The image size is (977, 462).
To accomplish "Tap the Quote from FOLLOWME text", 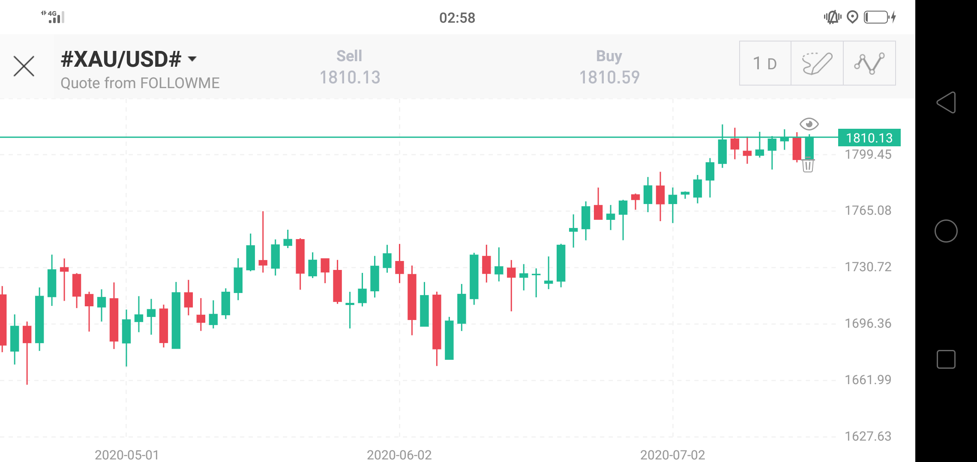I will (140, 83).
